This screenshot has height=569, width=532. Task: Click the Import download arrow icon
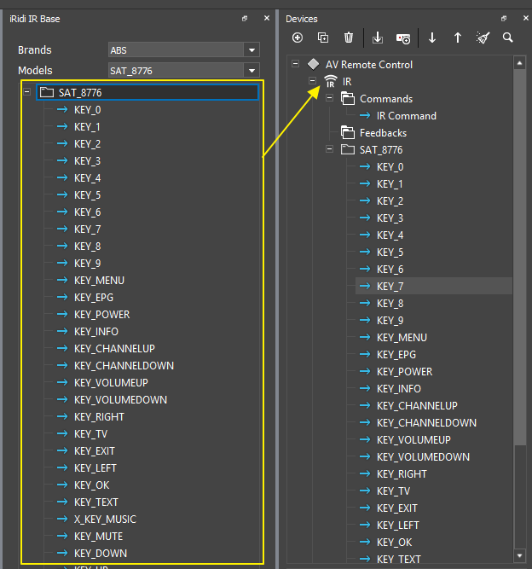tap(378, 38)
